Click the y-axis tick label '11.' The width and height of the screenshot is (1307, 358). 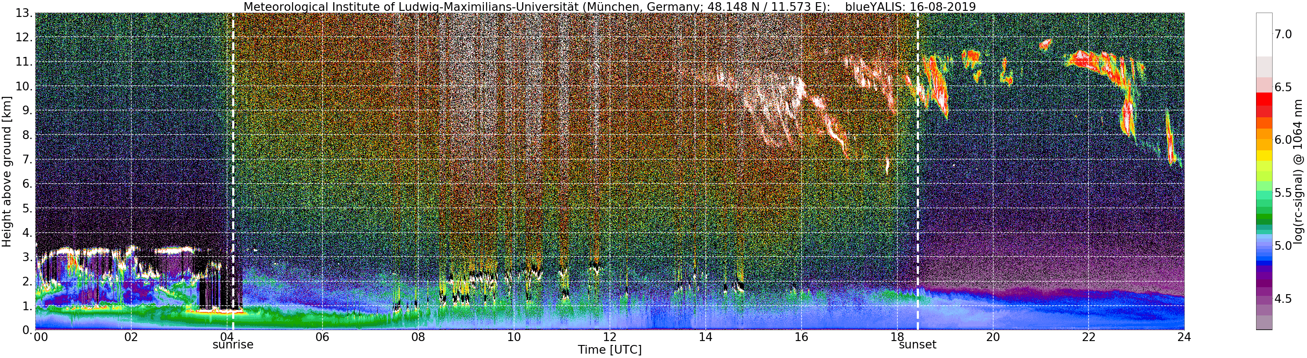(24, 62)
